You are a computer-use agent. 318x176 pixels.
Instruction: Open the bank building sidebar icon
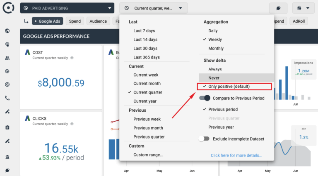(7, 157)
